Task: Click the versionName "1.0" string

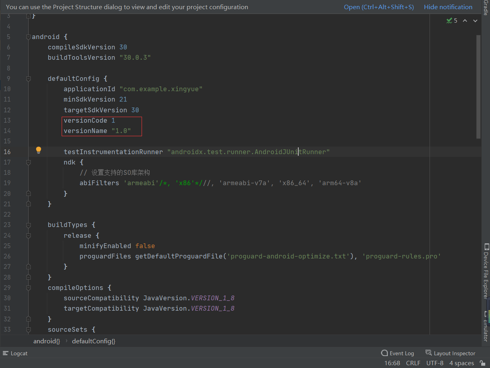Action: point(121,131)
